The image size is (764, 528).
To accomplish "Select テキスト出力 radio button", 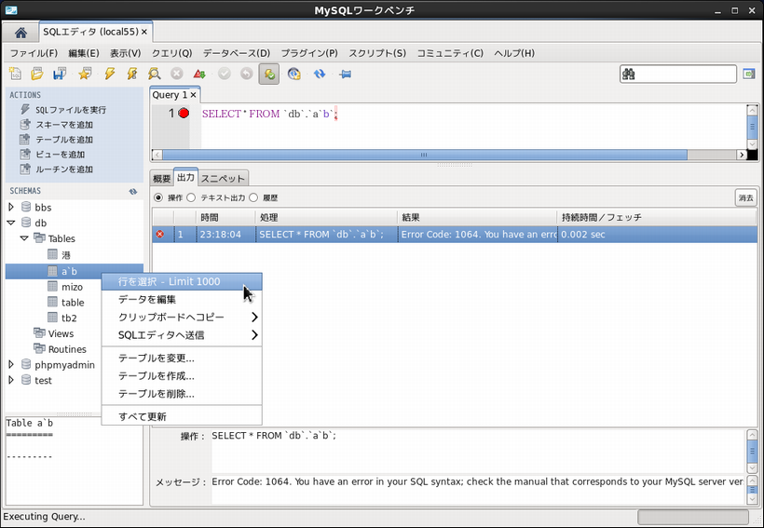I will tap(191, 197).
